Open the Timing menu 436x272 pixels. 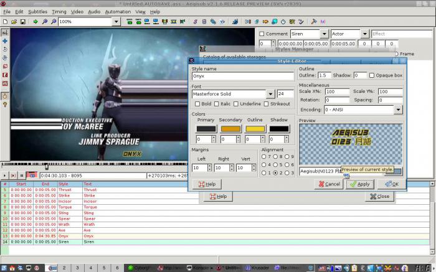tap(59, 12)
